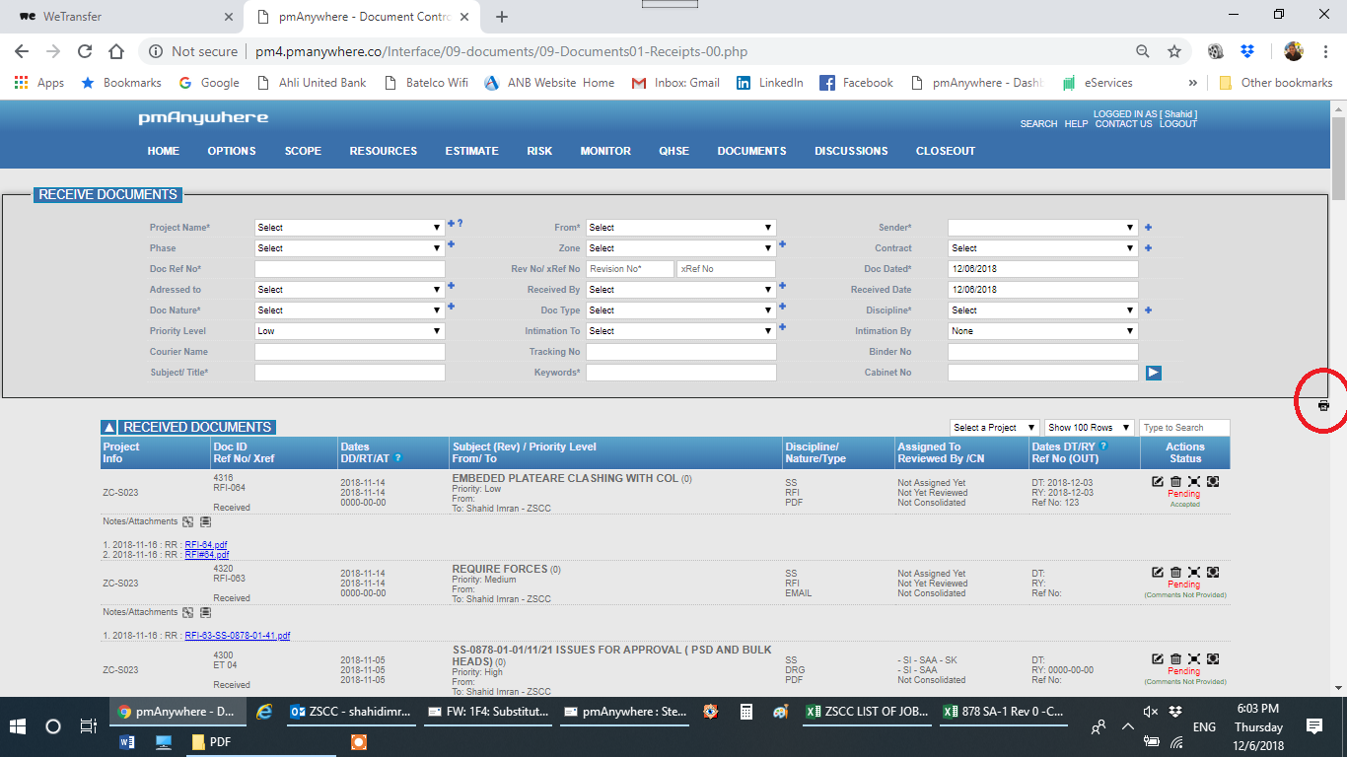The image size is (1347, 757).
Task: Click the Type to Search field
Action: pos(1184,428)
